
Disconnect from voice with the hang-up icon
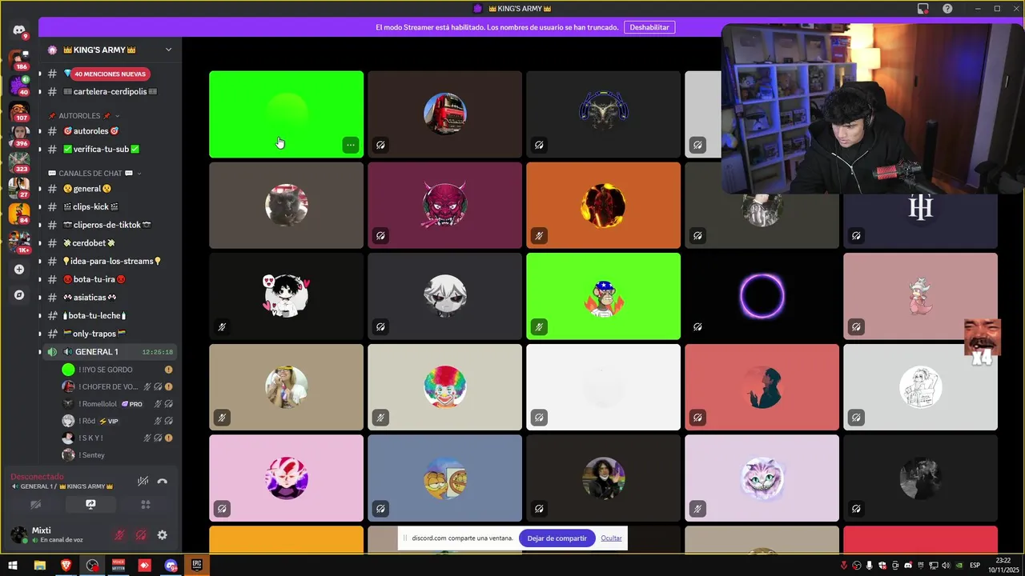pyautogui.click(x=163, y=482)
